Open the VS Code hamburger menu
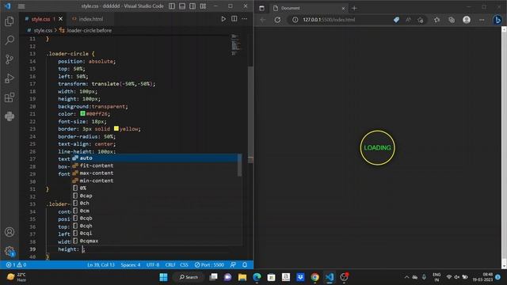Image resolution: width=507 pixels, height=285 pixels. (21, 6)
